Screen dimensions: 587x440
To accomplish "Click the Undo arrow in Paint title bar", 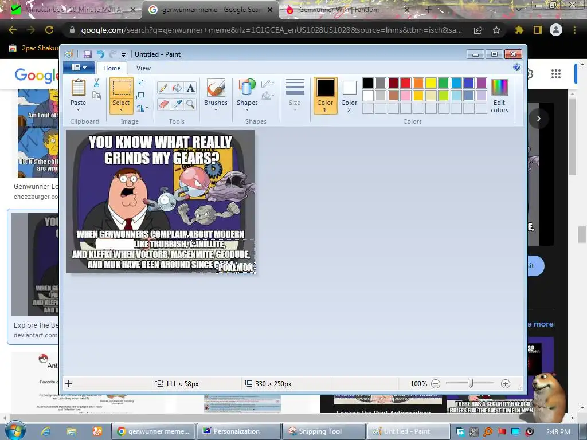I will coord(100,54).
